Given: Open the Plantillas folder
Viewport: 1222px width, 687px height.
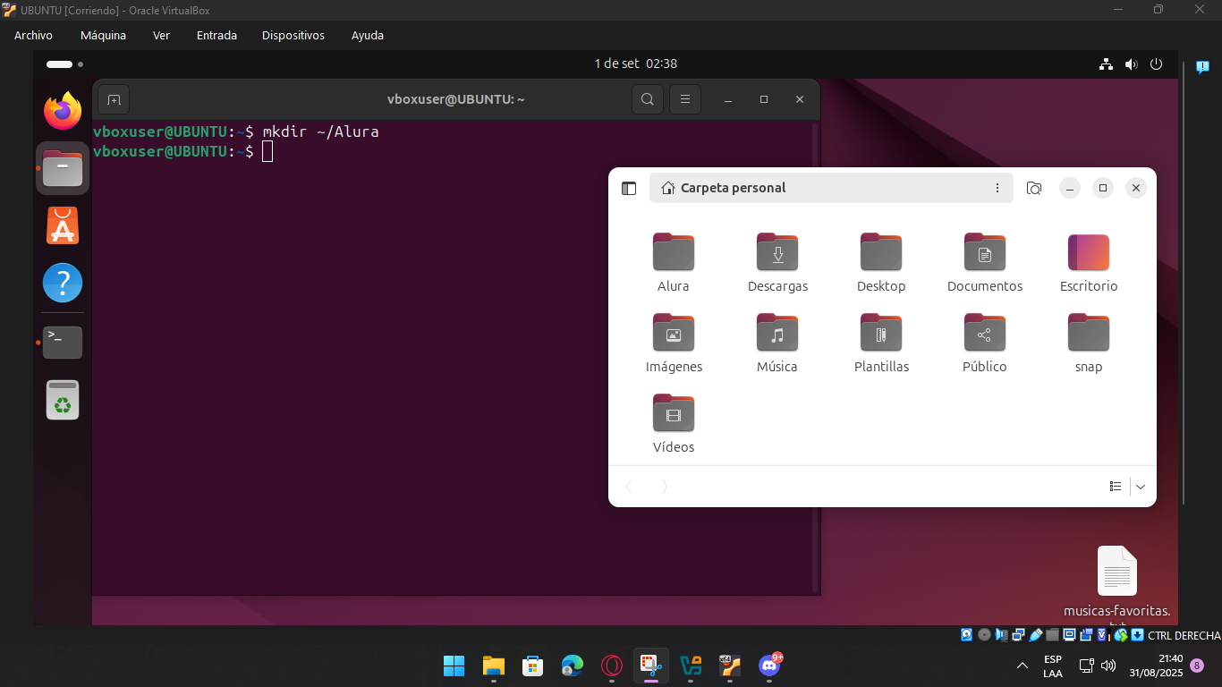Looking at the screenshot, I should tap(881, 343).
